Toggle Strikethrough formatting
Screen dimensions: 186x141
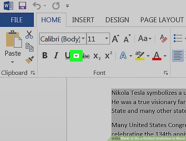pos(86,56)
